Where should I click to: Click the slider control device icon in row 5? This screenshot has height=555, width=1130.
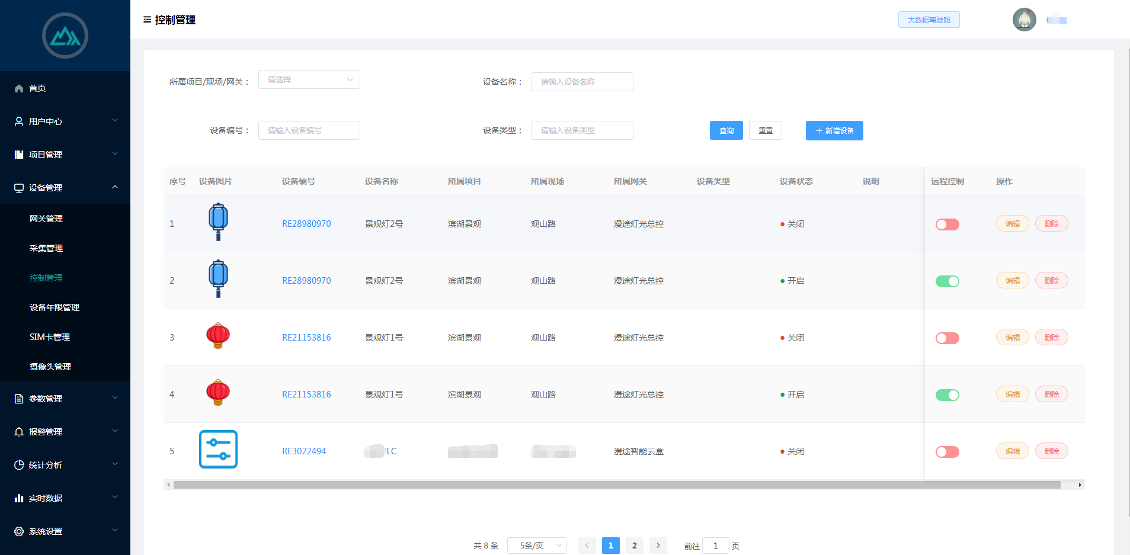218,450
